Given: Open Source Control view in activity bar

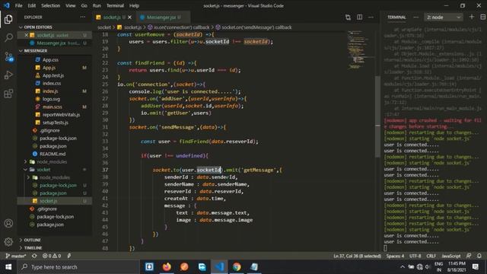Looking at the screenshot, I should (x=8, y=56).
